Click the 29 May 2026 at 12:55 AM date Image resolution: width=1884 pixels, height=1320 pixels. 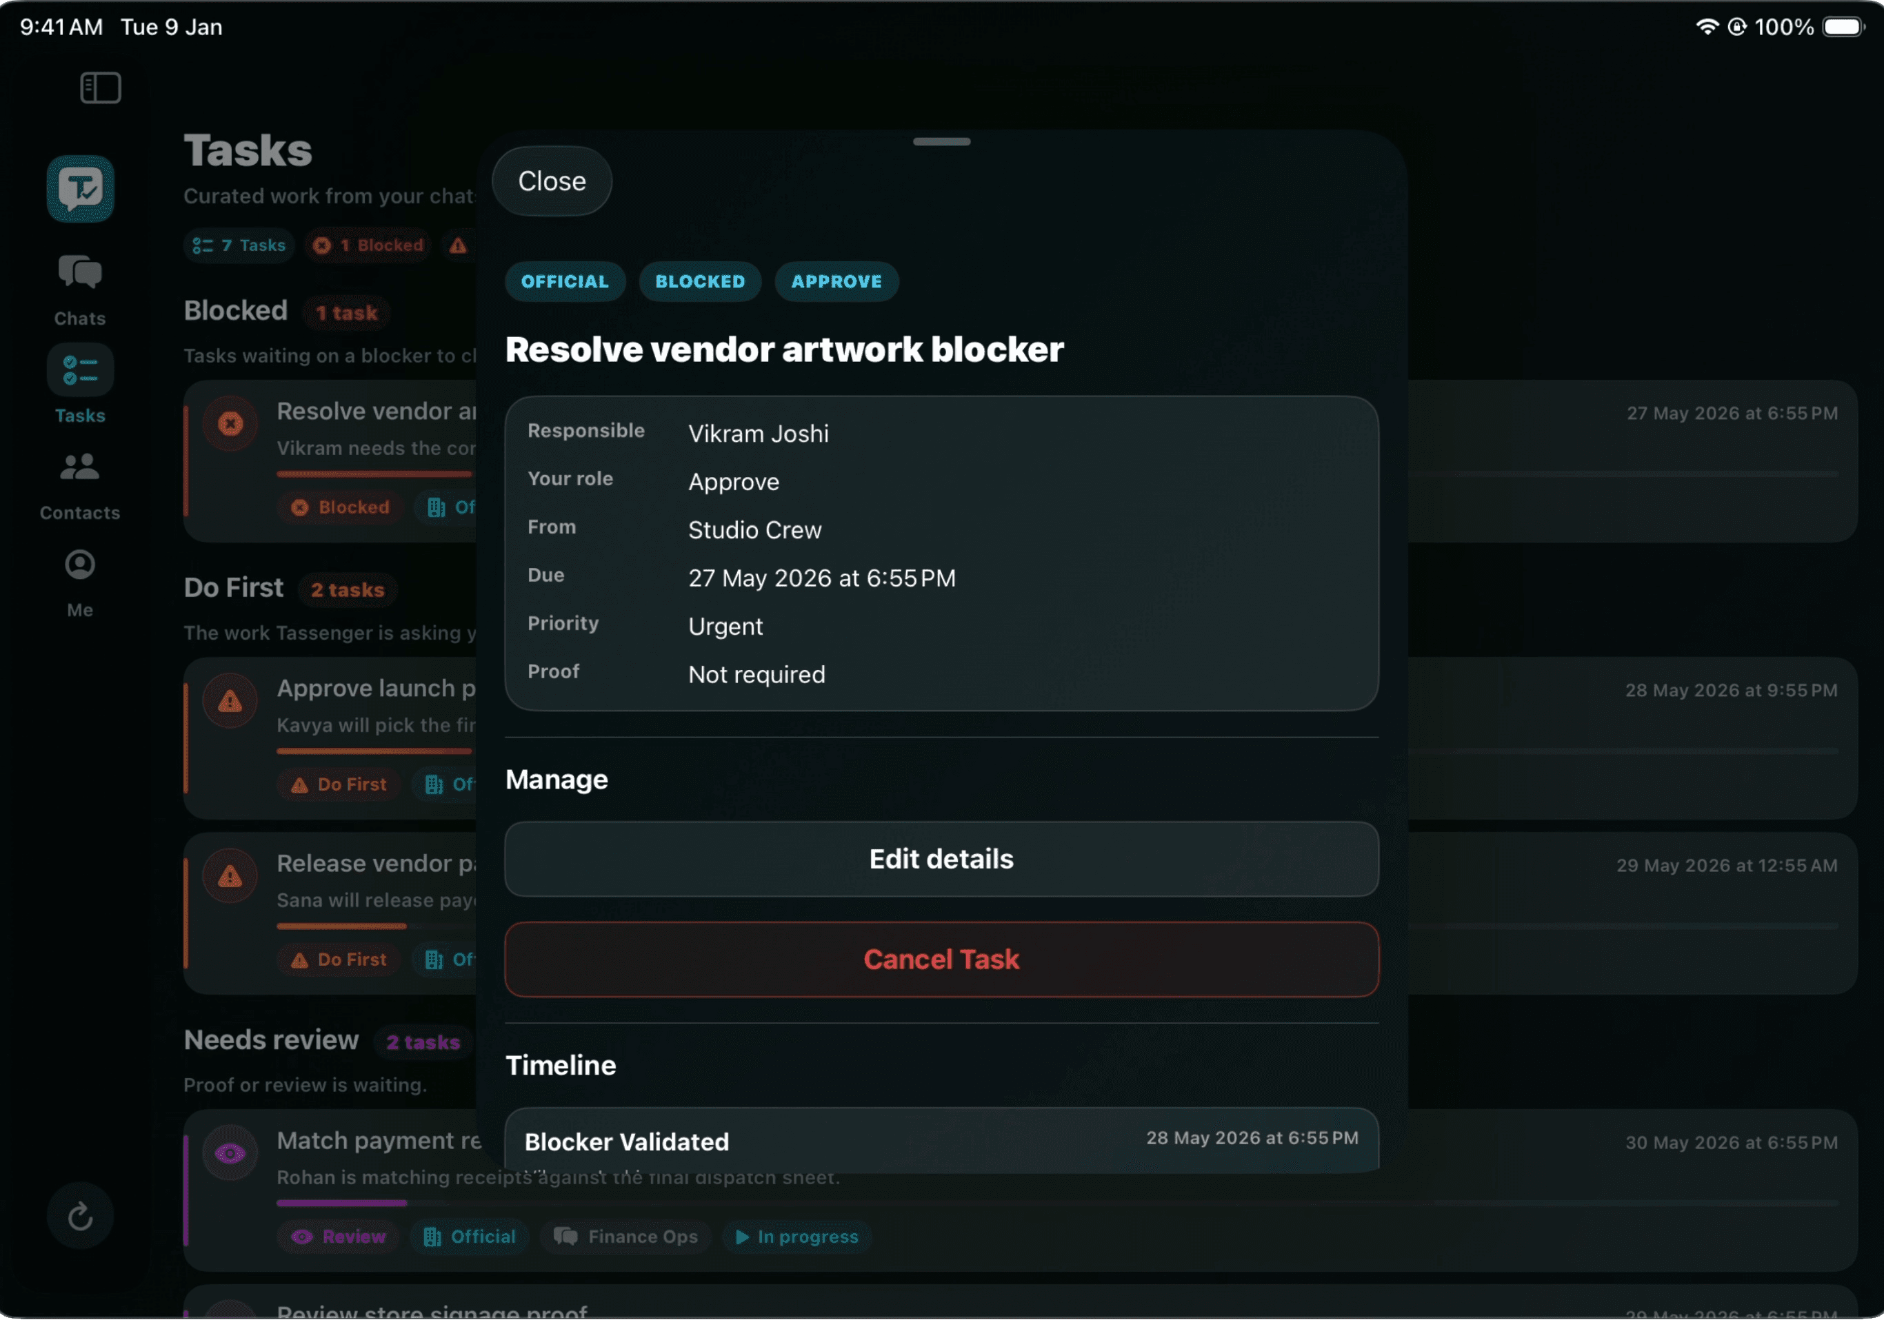tap(1727, 866)
